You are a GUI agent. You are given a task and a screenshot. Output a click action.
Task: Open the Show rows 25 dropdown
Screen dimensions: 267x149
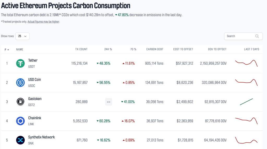(x=22, y=36)
